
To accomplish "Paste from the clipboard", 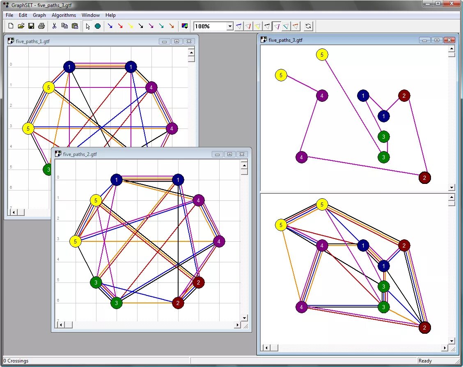I will pos(75,26).
